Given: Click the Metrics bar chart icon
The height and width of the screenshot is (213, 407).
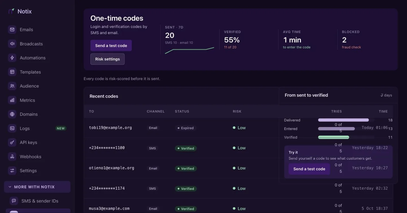Looking at the screenshot, I should [x=12, y=100].
